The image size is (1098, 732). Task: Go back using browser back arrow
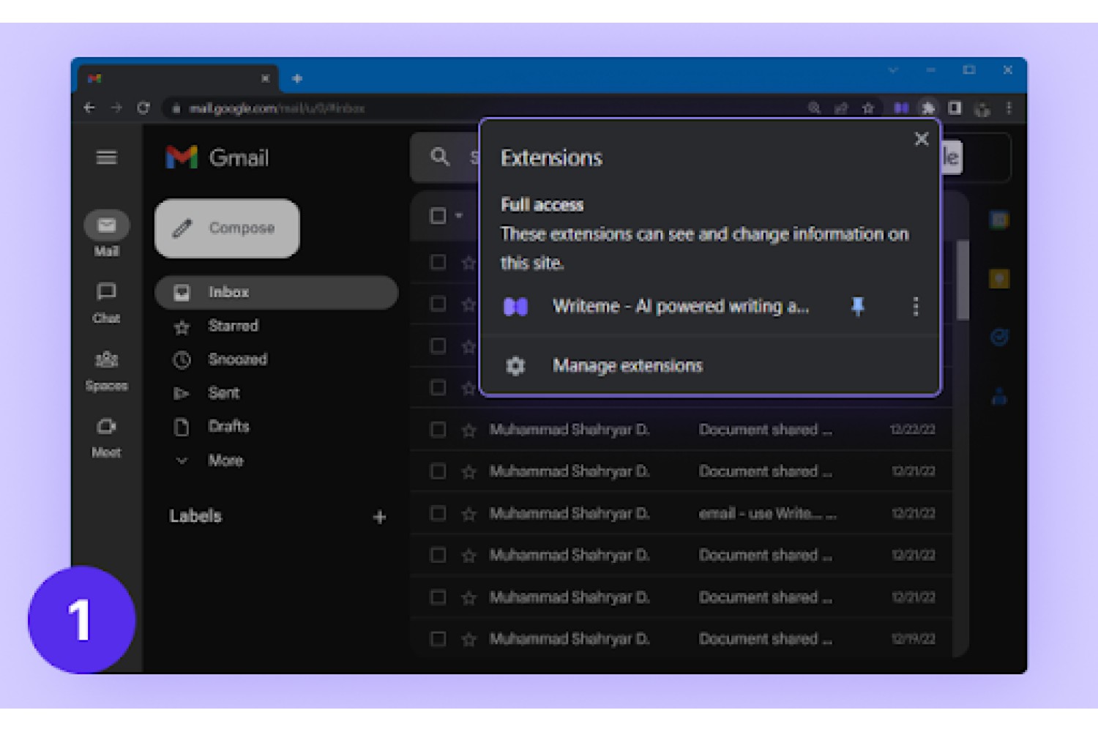tap(89, 108)
